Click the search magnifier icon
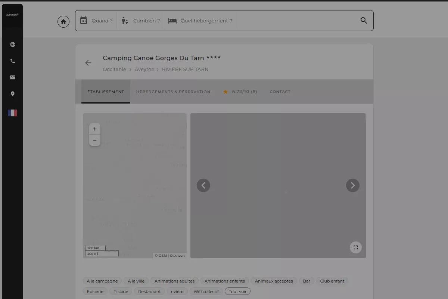Image resolution: width=448 pixels, height=299 pixels. 364,21
